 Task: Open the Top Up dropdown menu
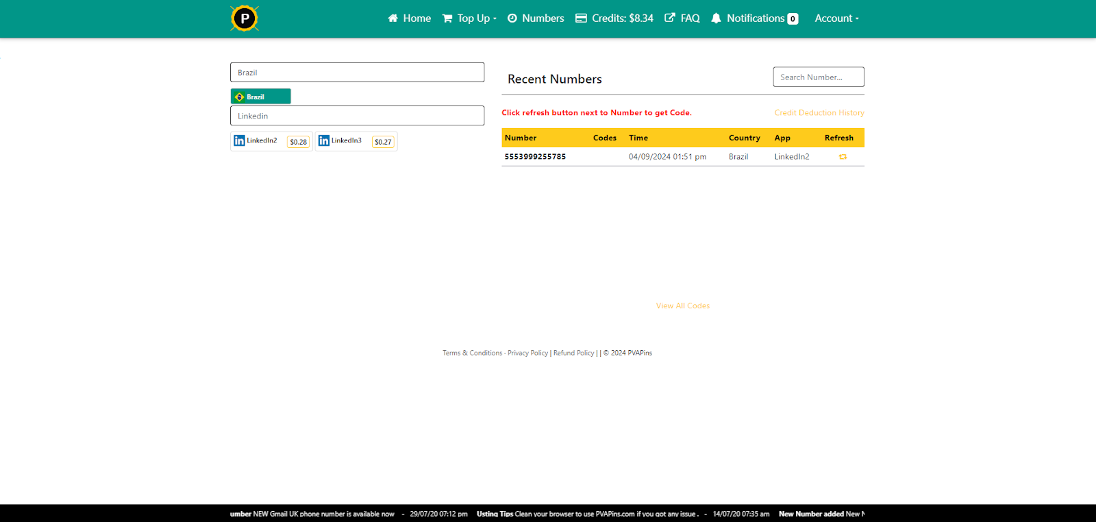click(469, 18)
